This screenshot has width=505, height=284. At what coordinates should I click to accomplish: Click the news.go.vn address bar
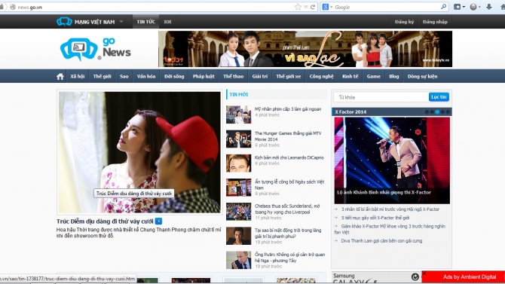[x=155, y=7]
